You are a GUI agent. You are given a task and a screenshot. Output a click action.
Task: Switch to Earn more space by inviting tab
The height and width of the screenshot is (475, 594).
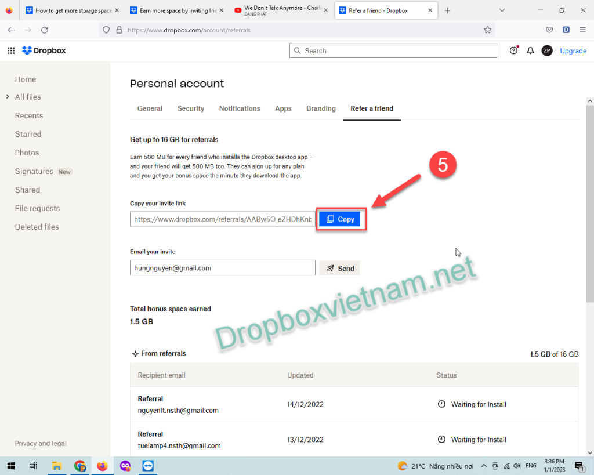coord(176,10)
